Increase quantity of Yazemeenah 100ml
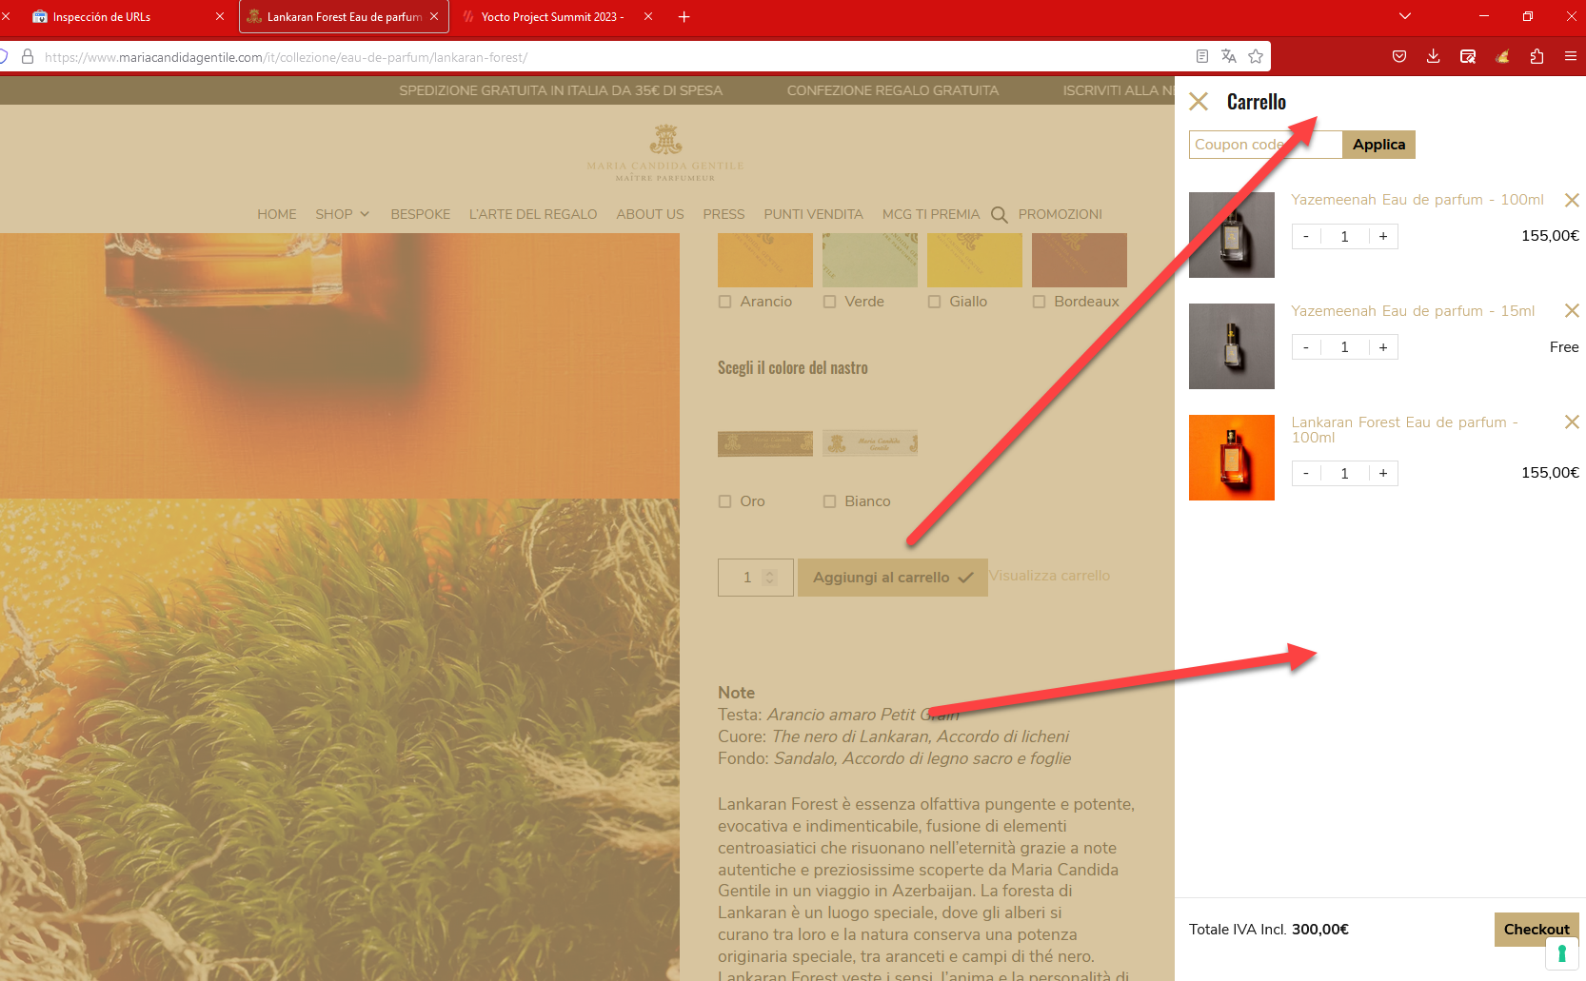Image resolution: width=1586 pixels, height=981 pixels. coord(1383,236)
